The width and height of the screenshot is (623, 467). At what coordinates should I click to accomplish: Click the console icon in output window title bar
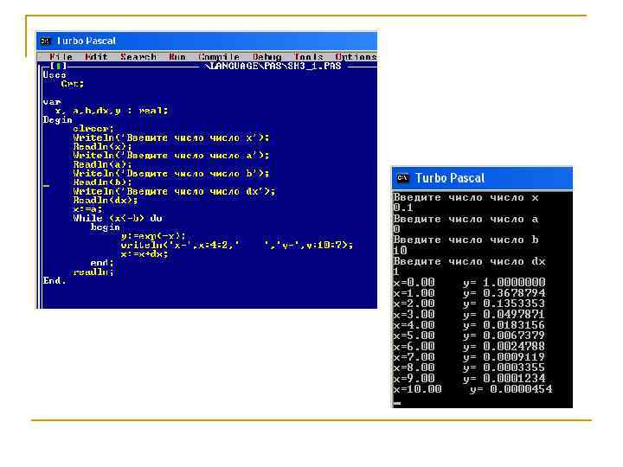(x=402, y=178)
